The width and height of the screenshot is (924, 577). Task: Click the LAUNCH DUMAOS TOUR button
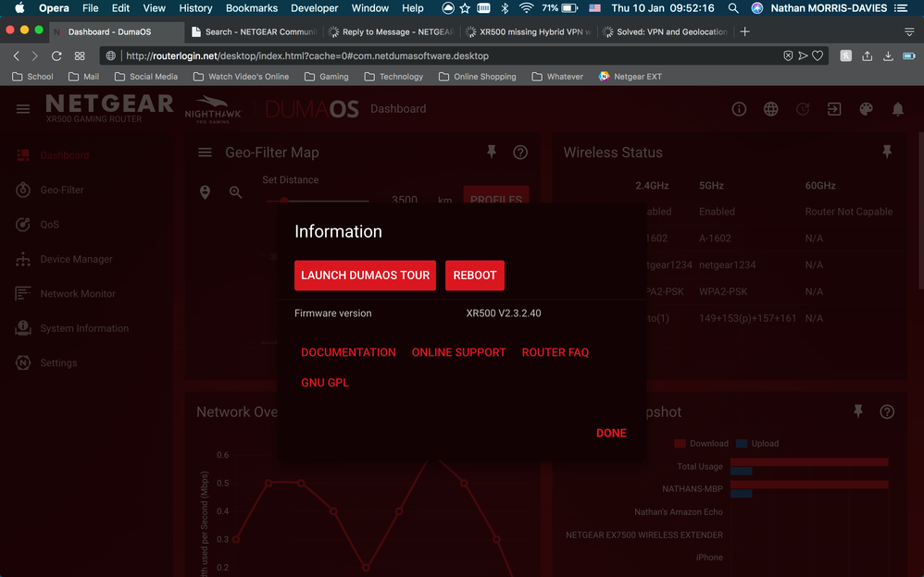365,275
